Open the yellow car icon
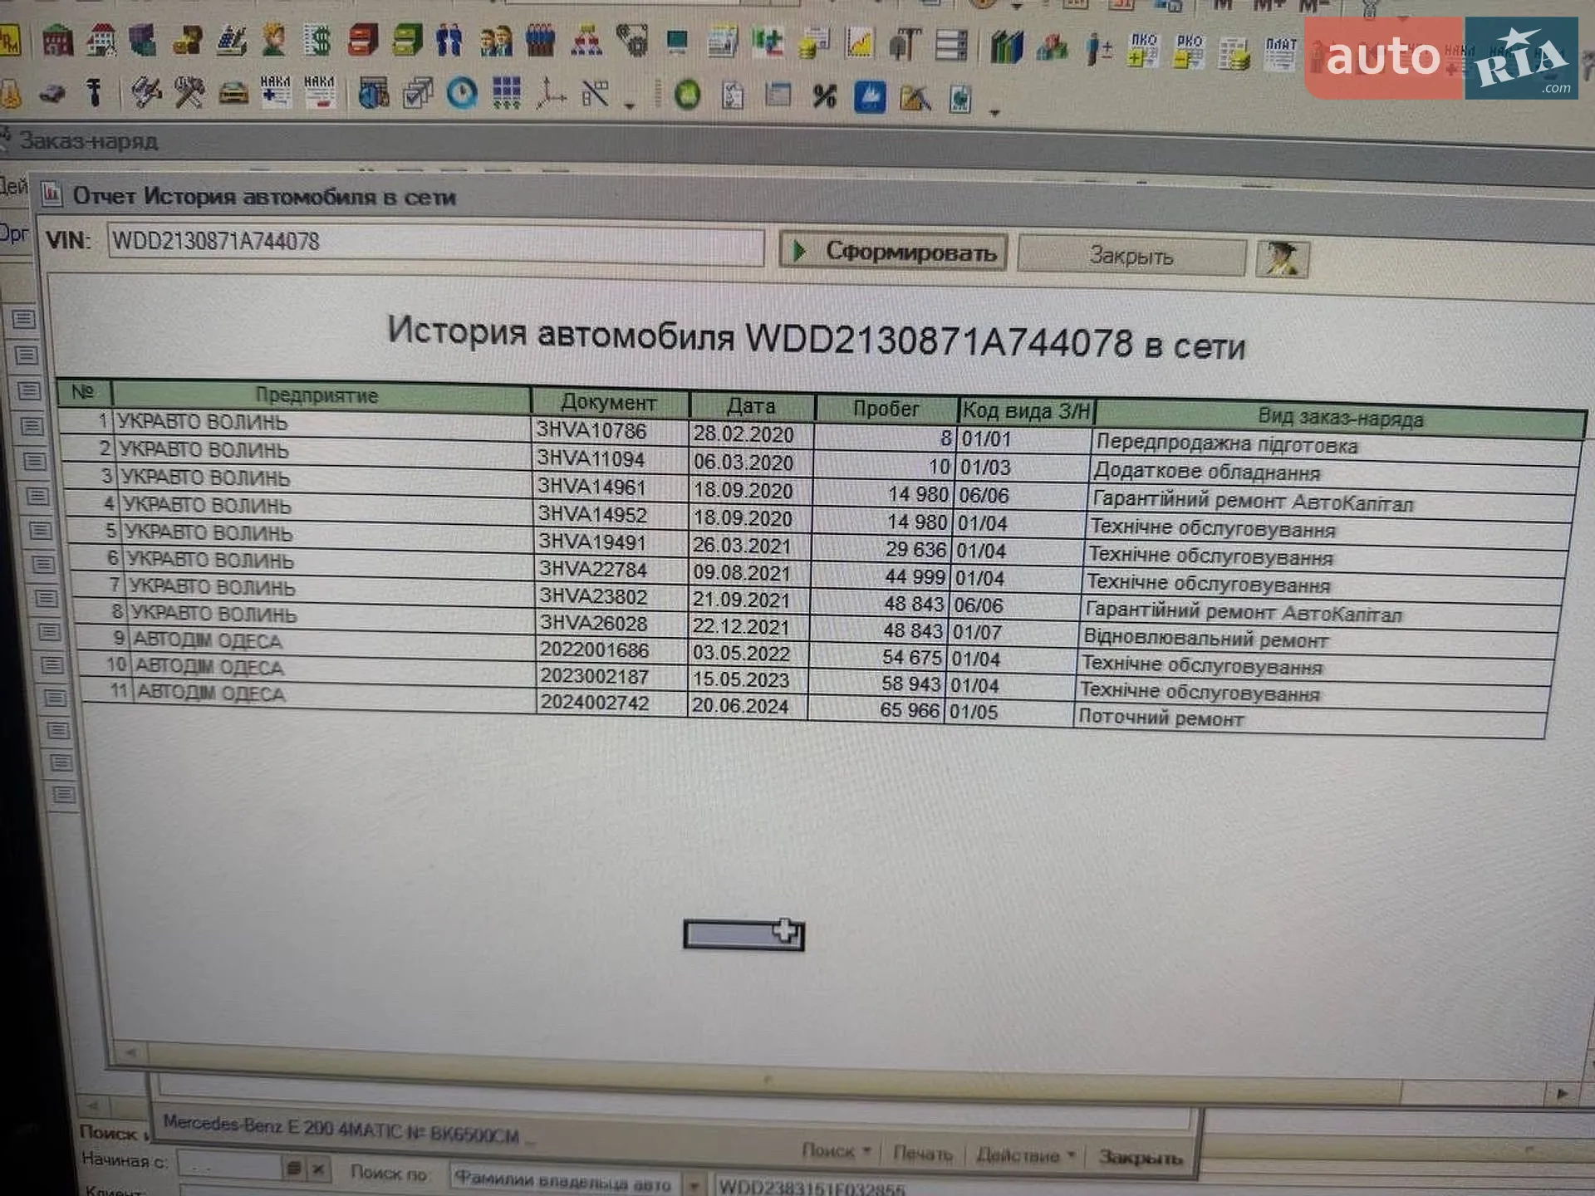Screen dimensions: 1595x1196 pos(233,92)
